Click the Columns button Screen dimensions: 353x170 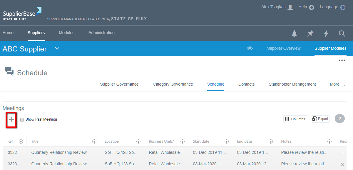295,119
